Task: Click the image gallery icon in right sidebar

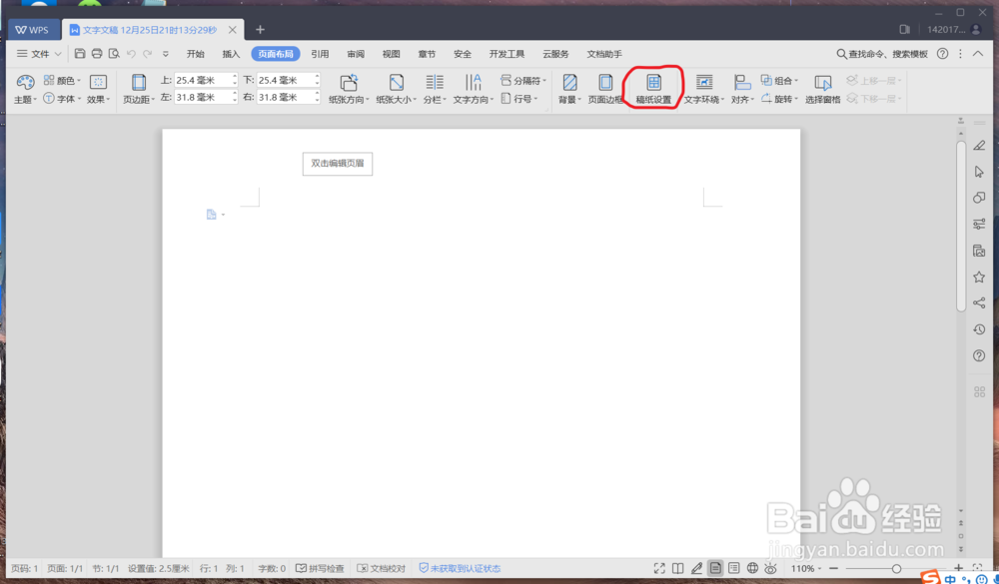Action: [979, 251]
